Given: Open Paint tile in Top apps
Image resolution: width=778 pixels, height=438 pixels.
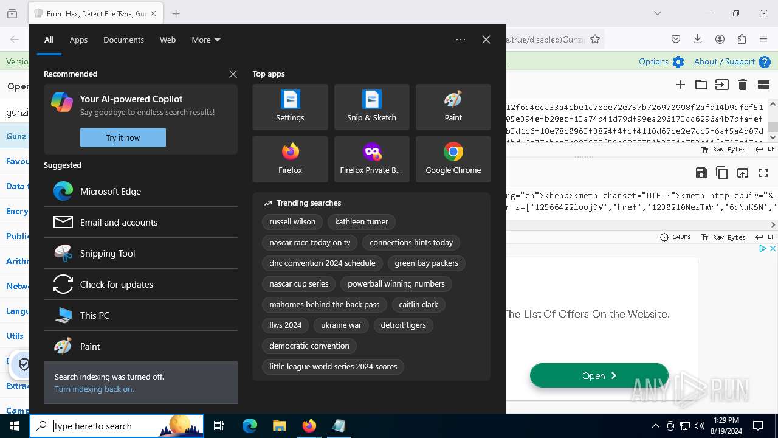Looking at the screenshot, I should coord(453,107).
